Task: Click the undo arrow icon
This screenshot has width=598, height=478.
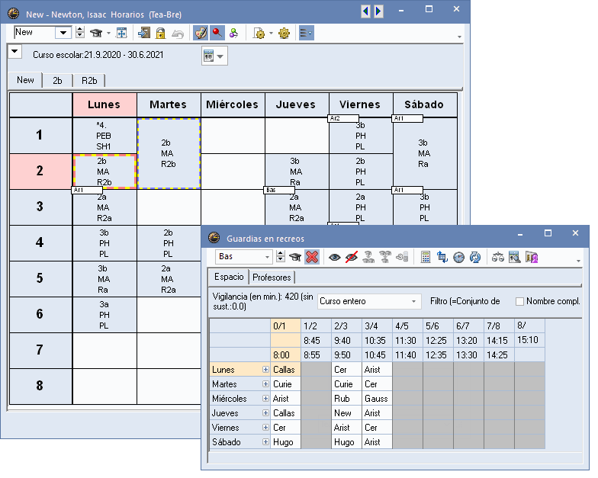Action: [178, 34]
